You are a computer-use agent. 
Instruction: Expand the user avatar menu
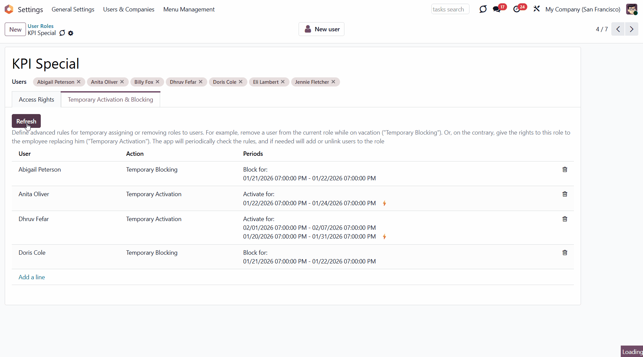[632, 9]
